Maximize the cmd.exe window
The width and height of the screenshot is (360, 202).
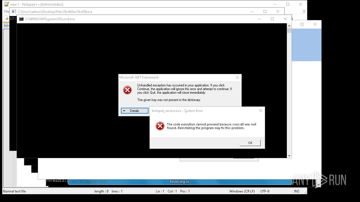(x=272, y=19)
